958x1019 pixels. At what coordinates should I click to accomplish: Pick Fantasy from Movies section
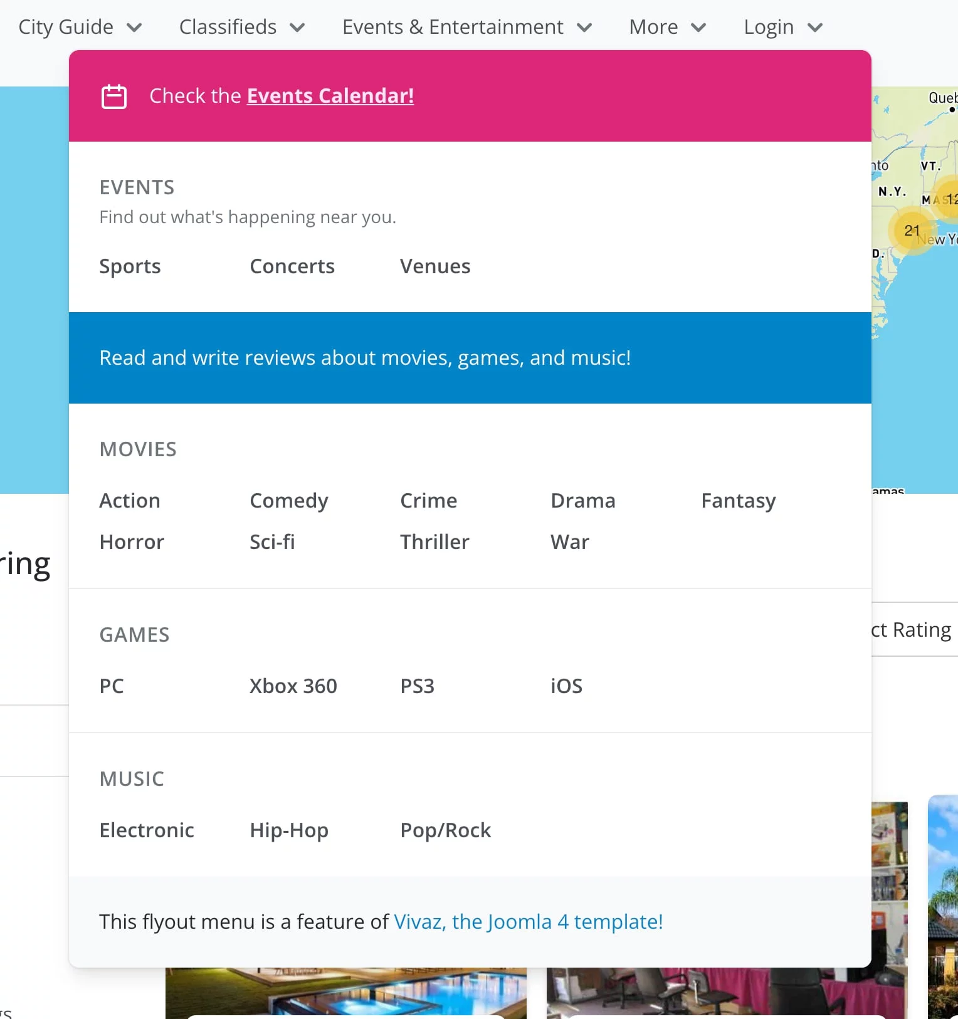(x=738, y=501)
